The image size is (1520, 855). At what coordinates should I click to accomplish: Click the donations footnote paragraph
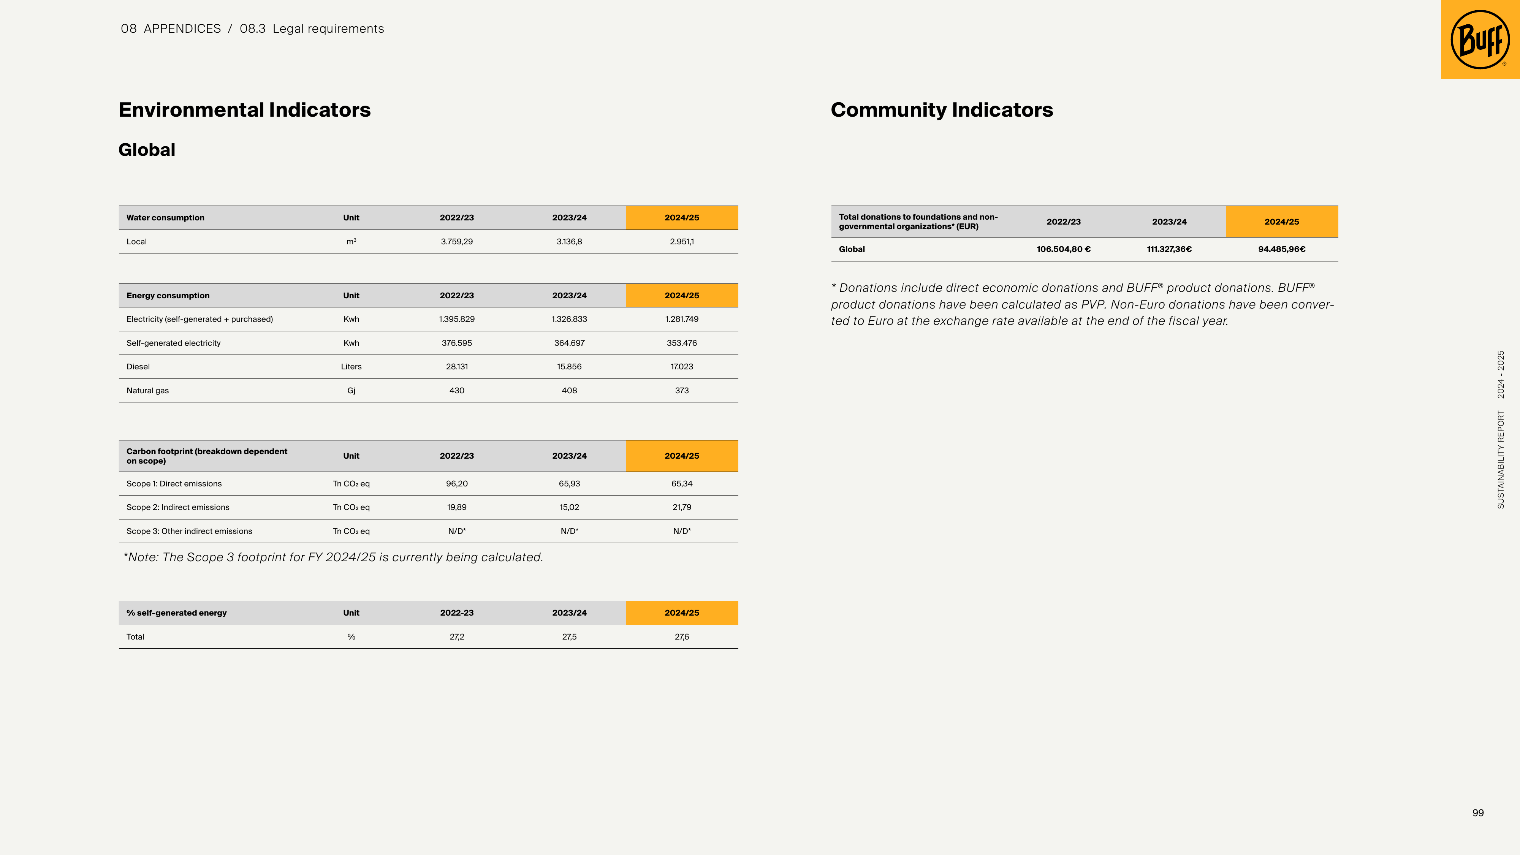click(1082, 304)
